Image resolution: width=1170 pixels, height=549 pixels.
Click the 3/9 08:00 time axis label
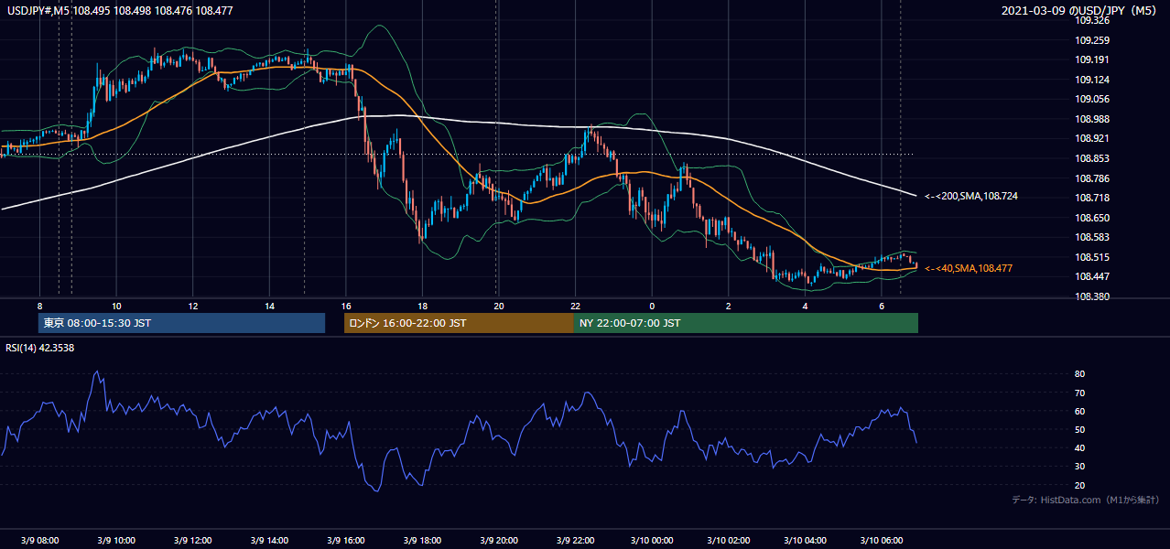click(39, 540)
